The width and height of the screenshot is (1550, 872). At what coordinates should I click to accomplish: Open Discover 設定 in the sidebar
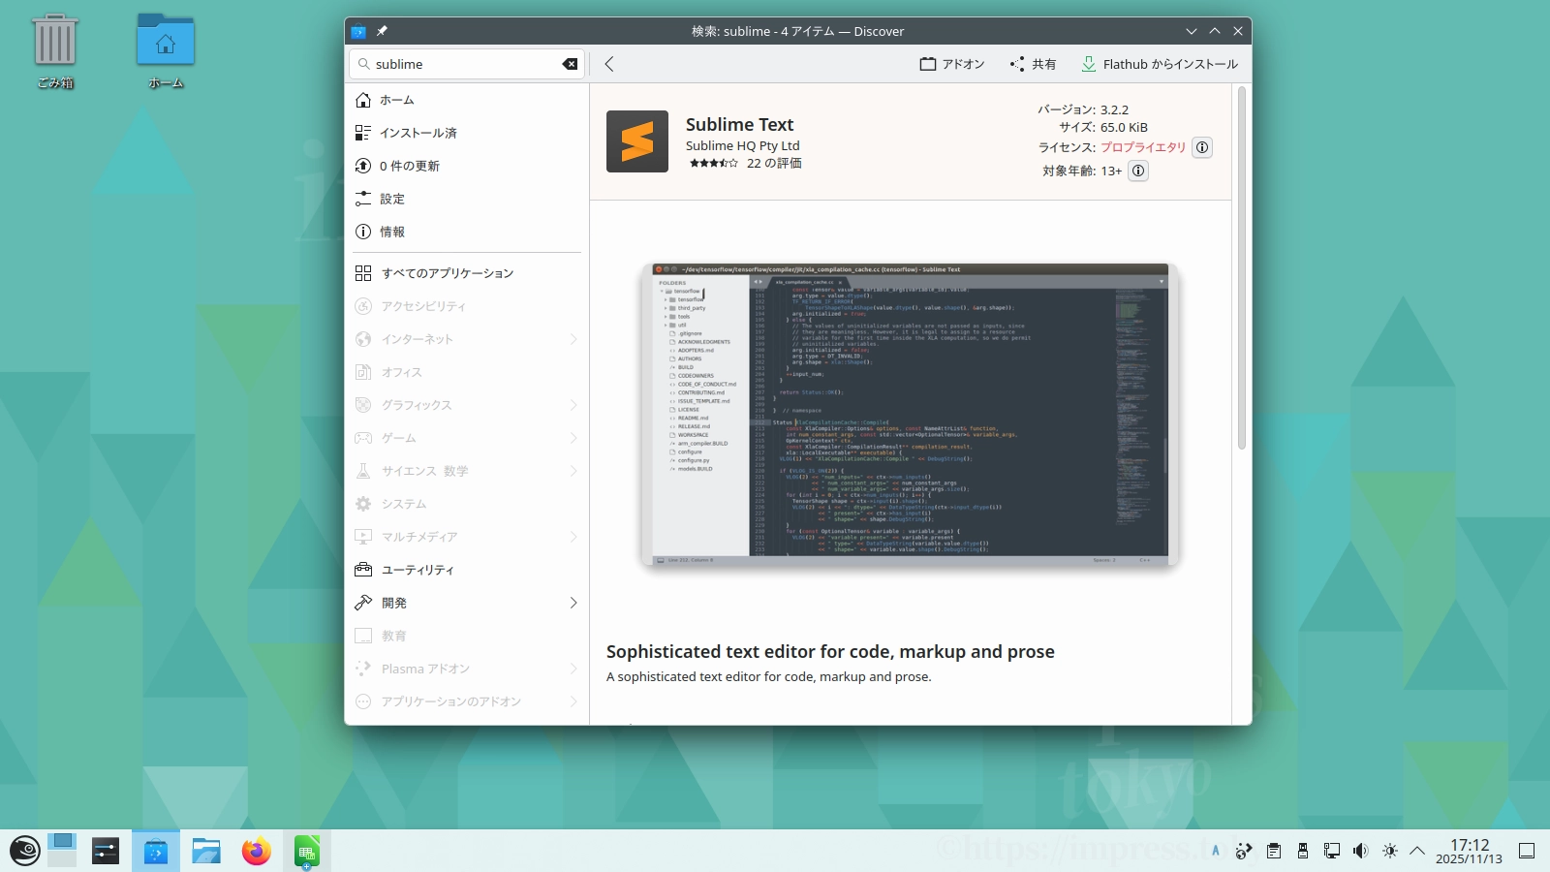pos(467,199)
